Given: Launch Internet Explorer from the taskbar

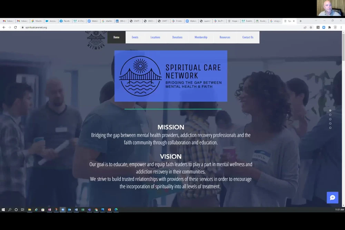Looking at the screenshot, I should [x=36, y=210].
